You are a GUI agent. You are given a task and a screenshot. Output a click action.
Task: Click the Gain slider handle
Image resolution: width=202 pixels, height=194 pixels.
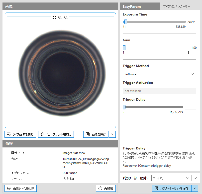click(x=124, y=48)
